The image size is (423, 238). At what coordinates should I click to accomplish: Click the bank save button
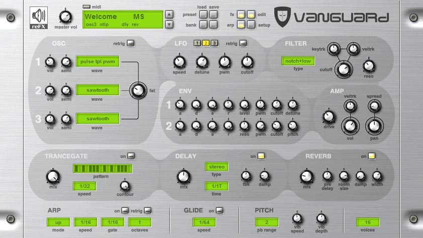pyautogui.click(x=214, y=25)
